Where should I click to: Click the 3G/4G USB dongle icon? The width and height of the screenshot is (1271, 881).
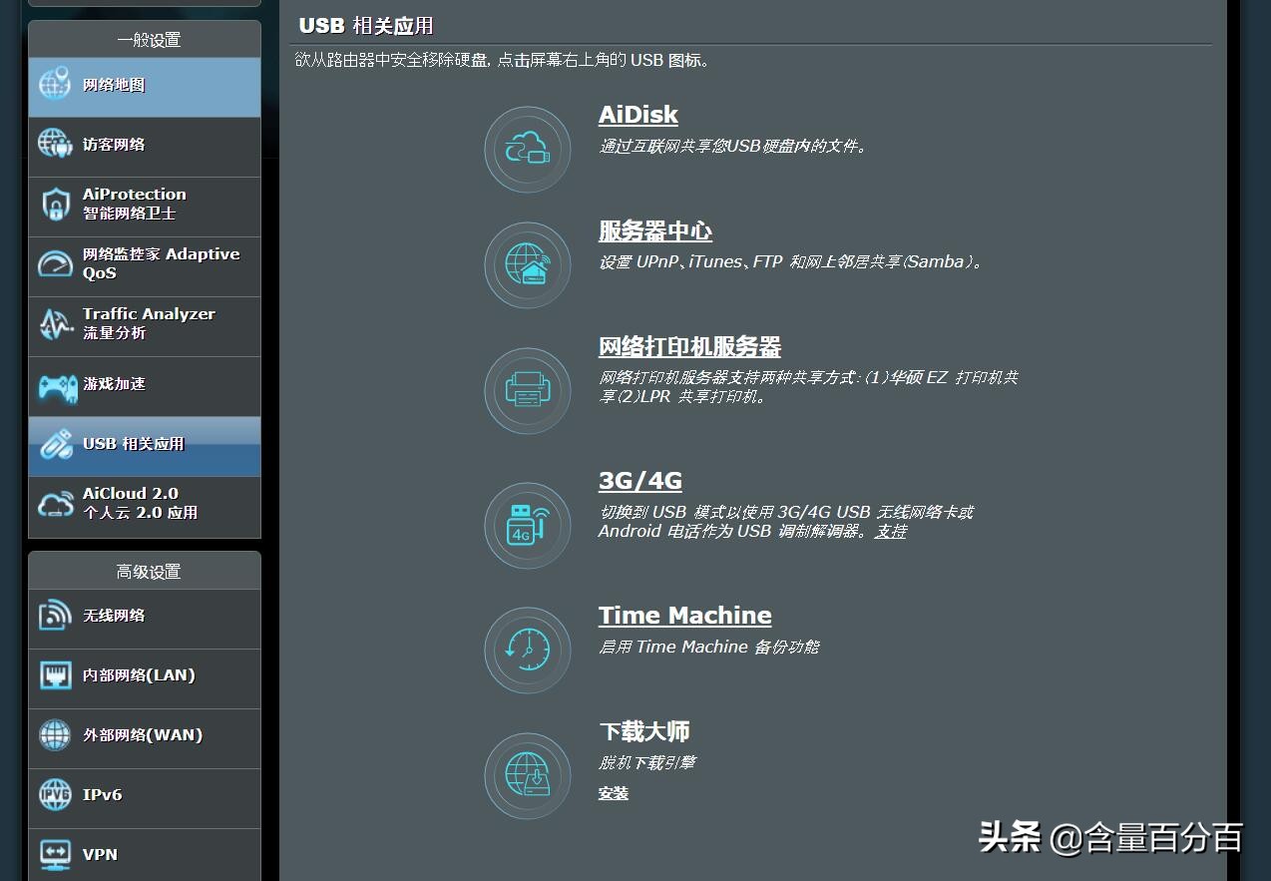click(x=527, y=525)
